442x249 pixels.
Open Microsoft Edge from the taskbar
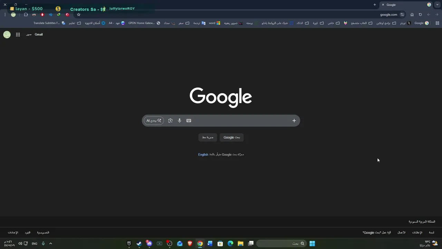point(230,243)
